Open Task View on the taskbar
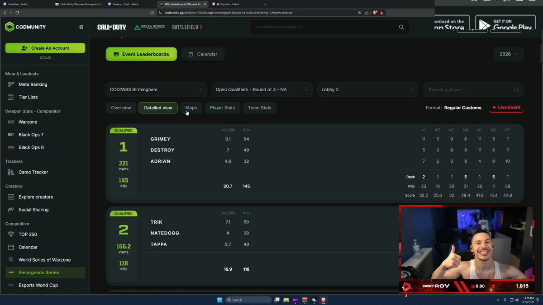543x305 pixels. (x=277, y=300)
